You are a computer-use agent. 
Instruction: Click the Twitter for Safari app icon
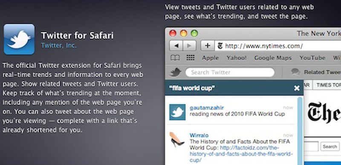[x=19, y=39]
